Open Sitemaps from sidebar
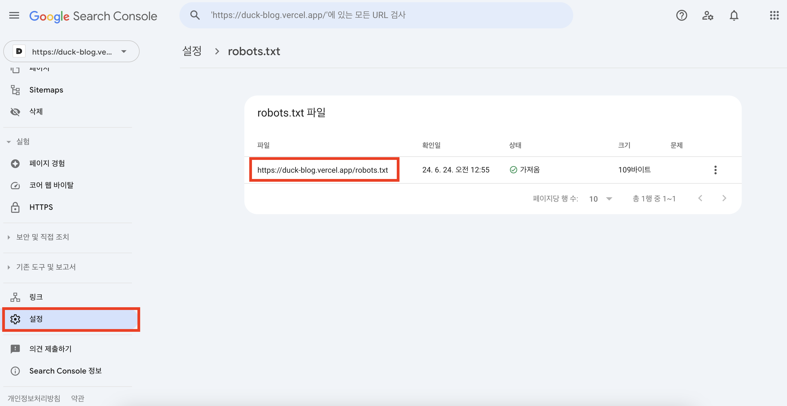This screenshot has height=406, width=787. 46,90
